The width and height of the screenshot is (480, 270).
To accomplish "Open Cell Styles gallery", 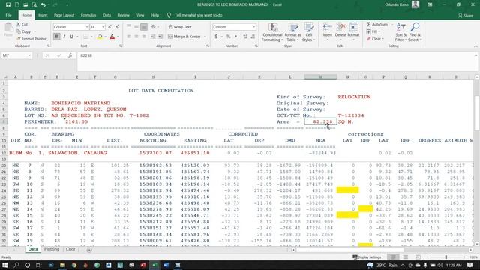I will click(x=308, y=32).
